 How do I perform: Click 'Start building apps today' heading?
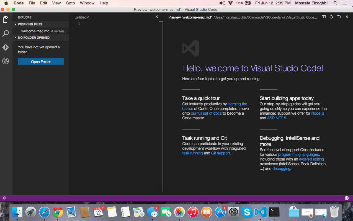pyautogui.click(x=287, y=98)
